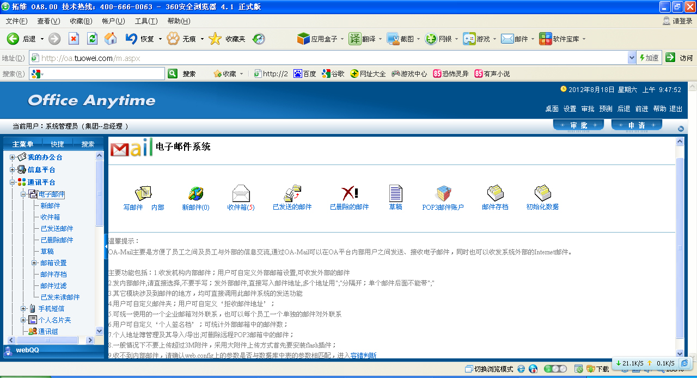This screenshot has width=697, height=378.
Task: Click the 邮件存档 archive icon
Action: [495, 194]
